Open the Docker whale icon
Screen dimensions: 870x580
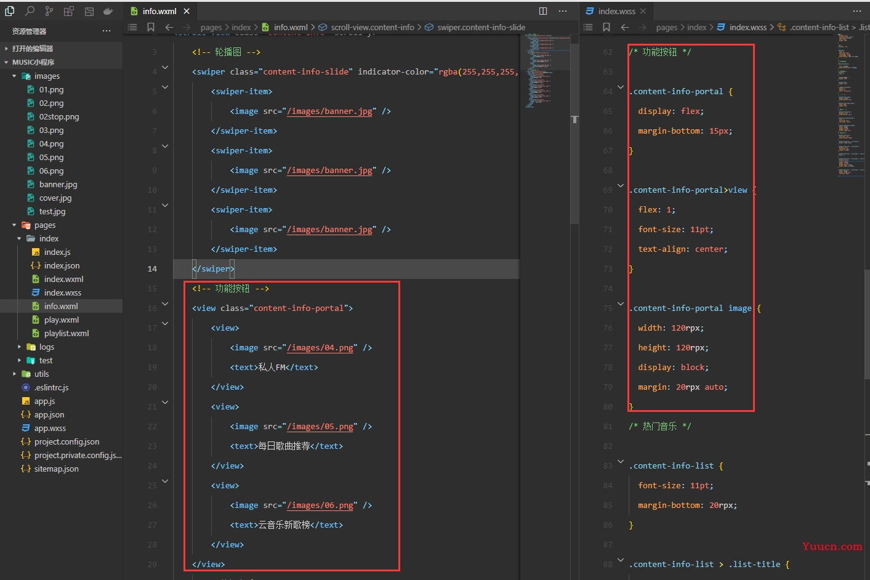click(108, 11)
